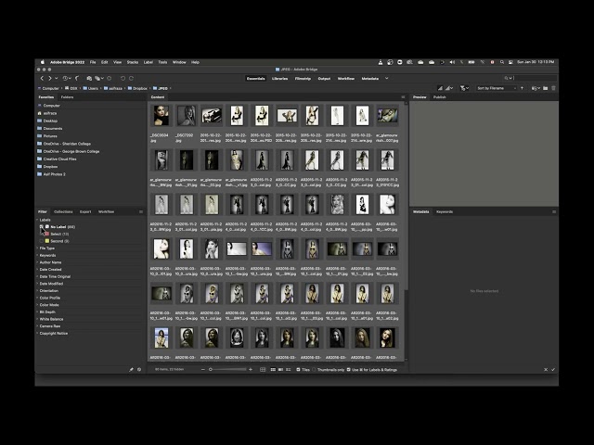594x445 pixels.
Task: Toggle the Second label filter checkbox
Action: pyautogui.click(x=42, y=241)
